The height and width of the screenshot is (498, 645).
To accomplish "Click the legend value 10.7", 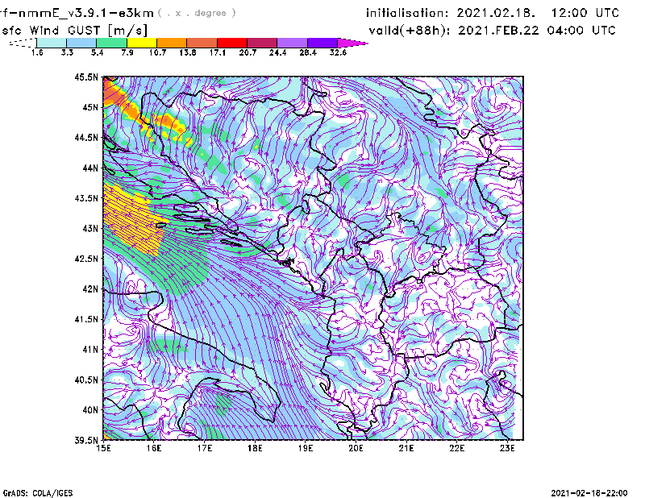I will click(157, 52).
